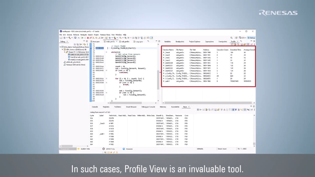
Task: Click the Branch Type column header in Trace
Action: (160, 116)
